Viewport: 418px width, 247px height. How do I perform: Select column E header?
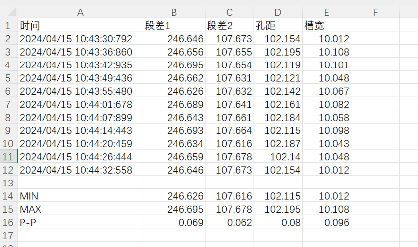326,12
